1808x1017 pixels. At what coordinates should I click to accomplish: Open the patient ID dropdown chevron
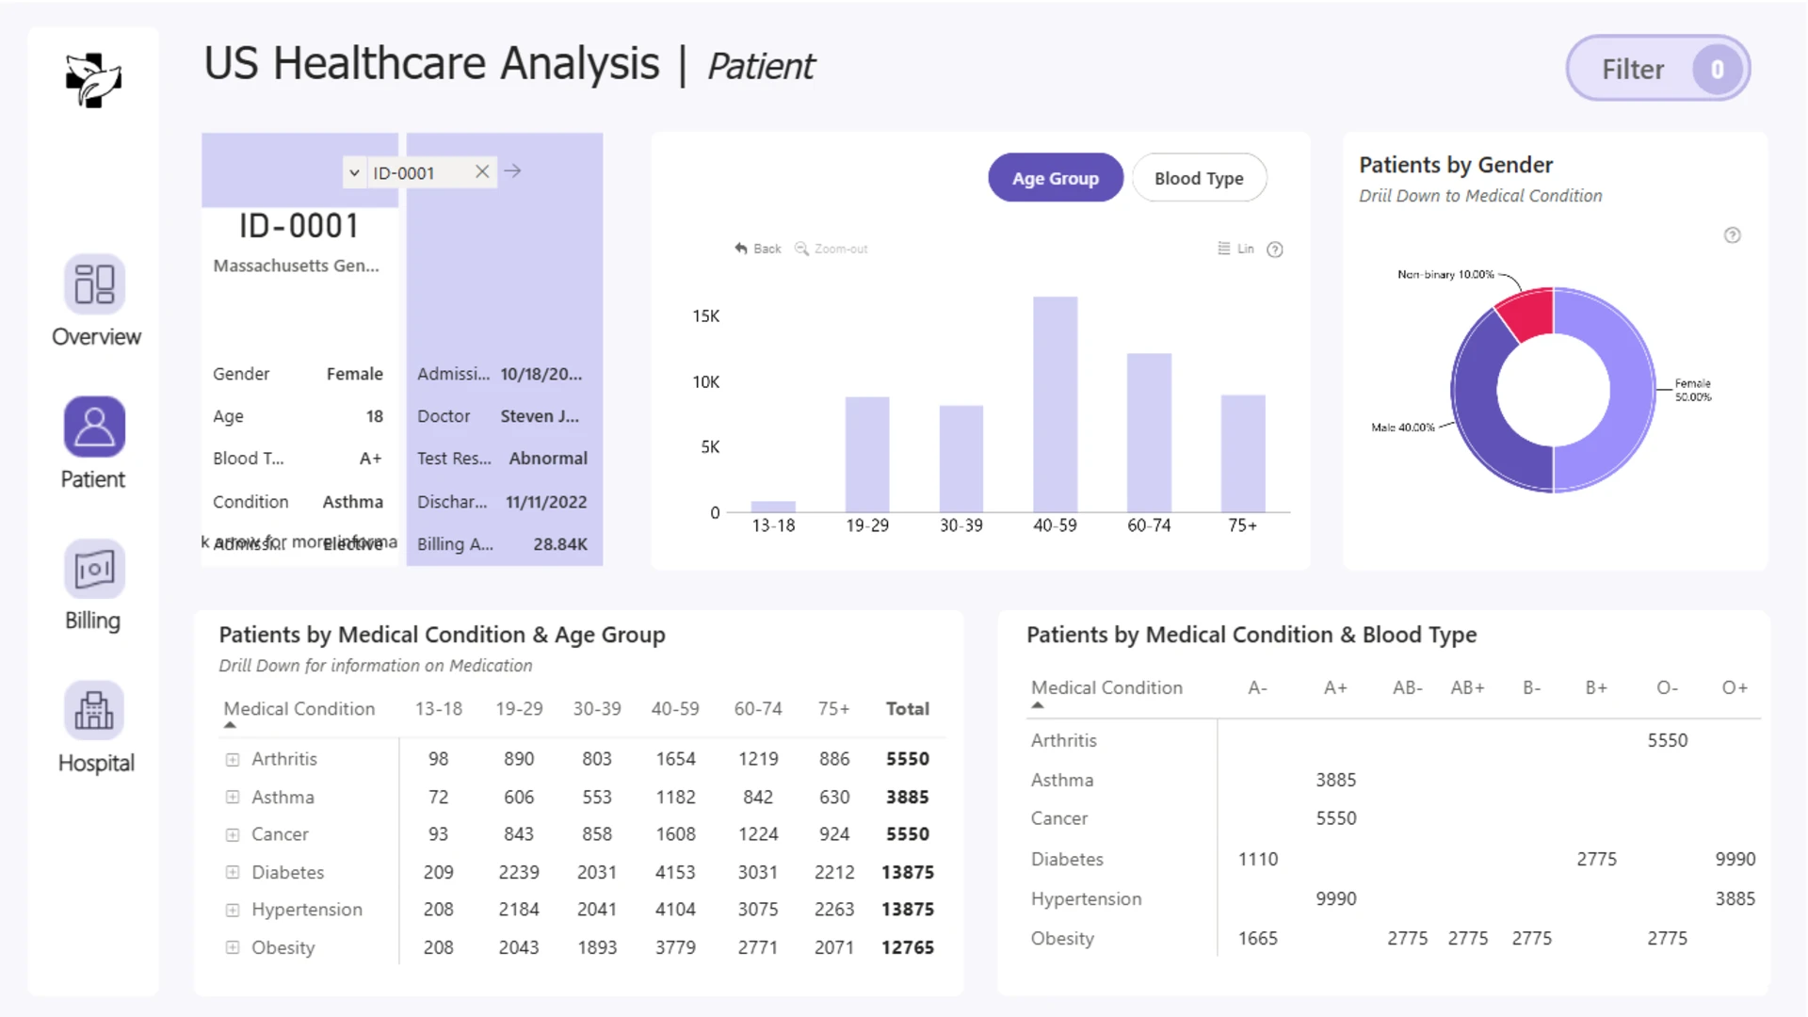[354, 172]
